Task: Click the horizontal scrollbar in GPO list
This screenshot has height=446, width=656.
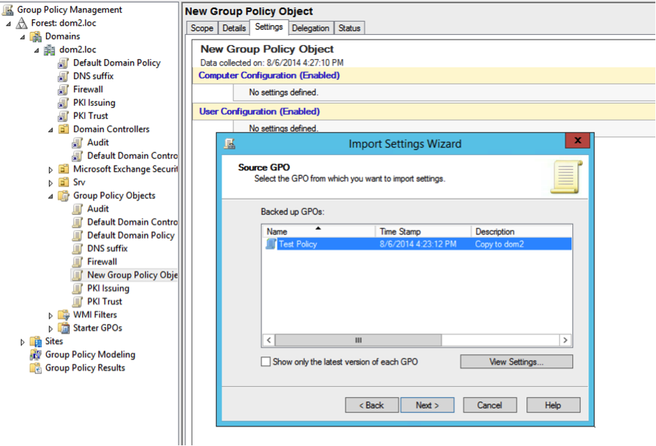Action: [x=358, y=340]
